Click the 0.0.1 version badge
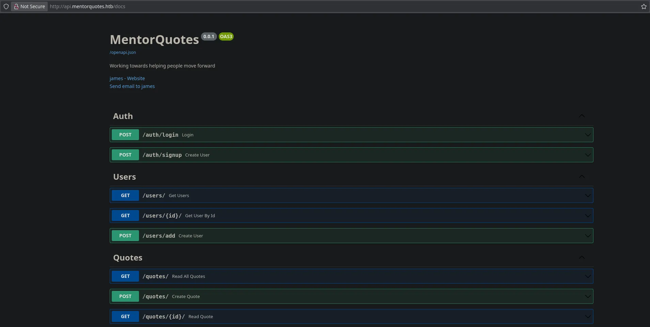650x327 pixels. click(208, 36)
